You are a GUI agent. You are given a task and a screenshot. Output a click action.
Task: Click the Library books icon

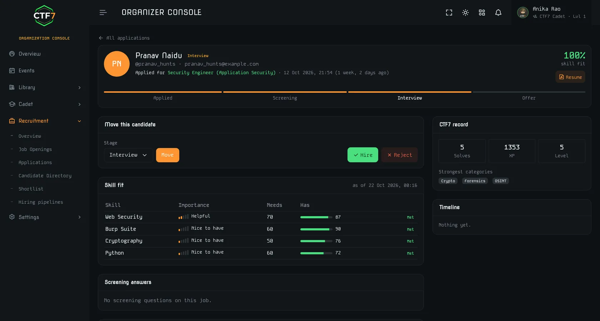click(12, 87)
